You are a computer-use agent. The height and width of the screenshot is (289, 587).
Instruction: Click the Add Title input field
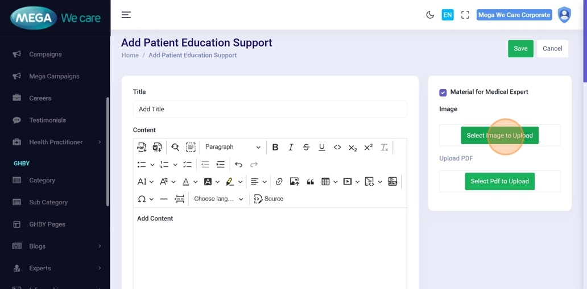tap(270, 110)
